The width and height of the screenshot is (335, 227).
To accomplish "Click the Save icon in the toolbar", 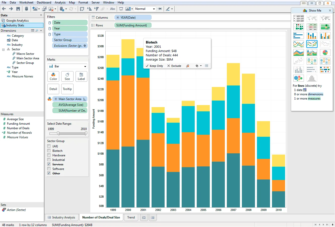I will (18, 9).
